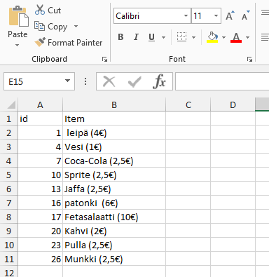Select cell 'Coca-Cola (2,5€)'

pyautogui.click(x=114, y=161)
